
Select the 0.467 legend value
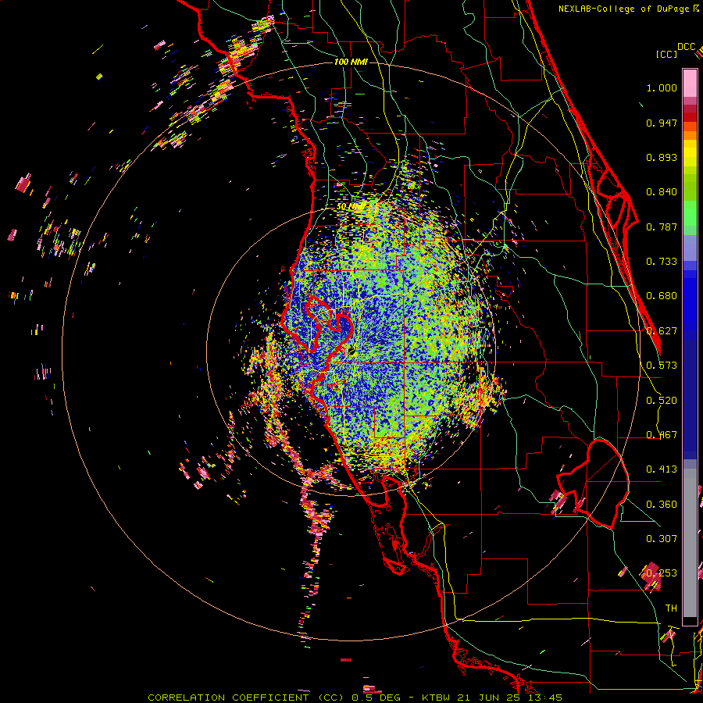click(662, 435)
